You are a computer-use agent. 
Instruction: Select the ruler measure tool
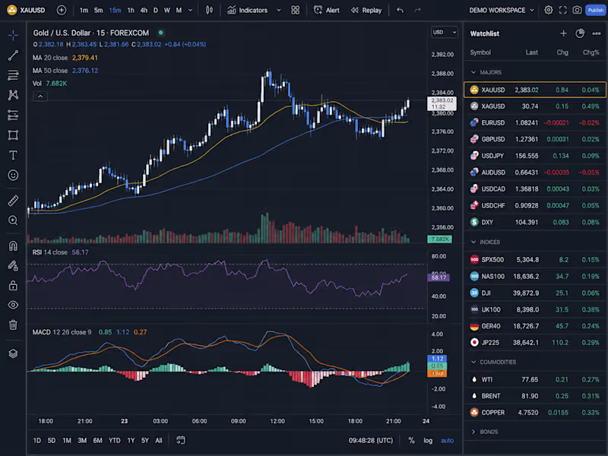[13, 201]
